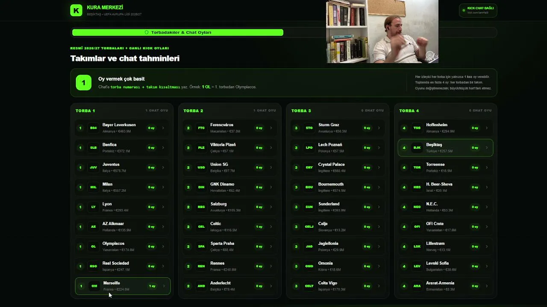Click the 0 oy pill for Benfica
The width and height of the screenshot is (547, 307).
tap(151, 148)
